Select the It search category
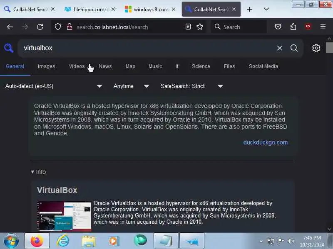The image size is (333, 249). [177, 66]
